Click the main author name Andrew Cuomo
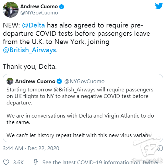167x167 pixels. tap(39, 7)
